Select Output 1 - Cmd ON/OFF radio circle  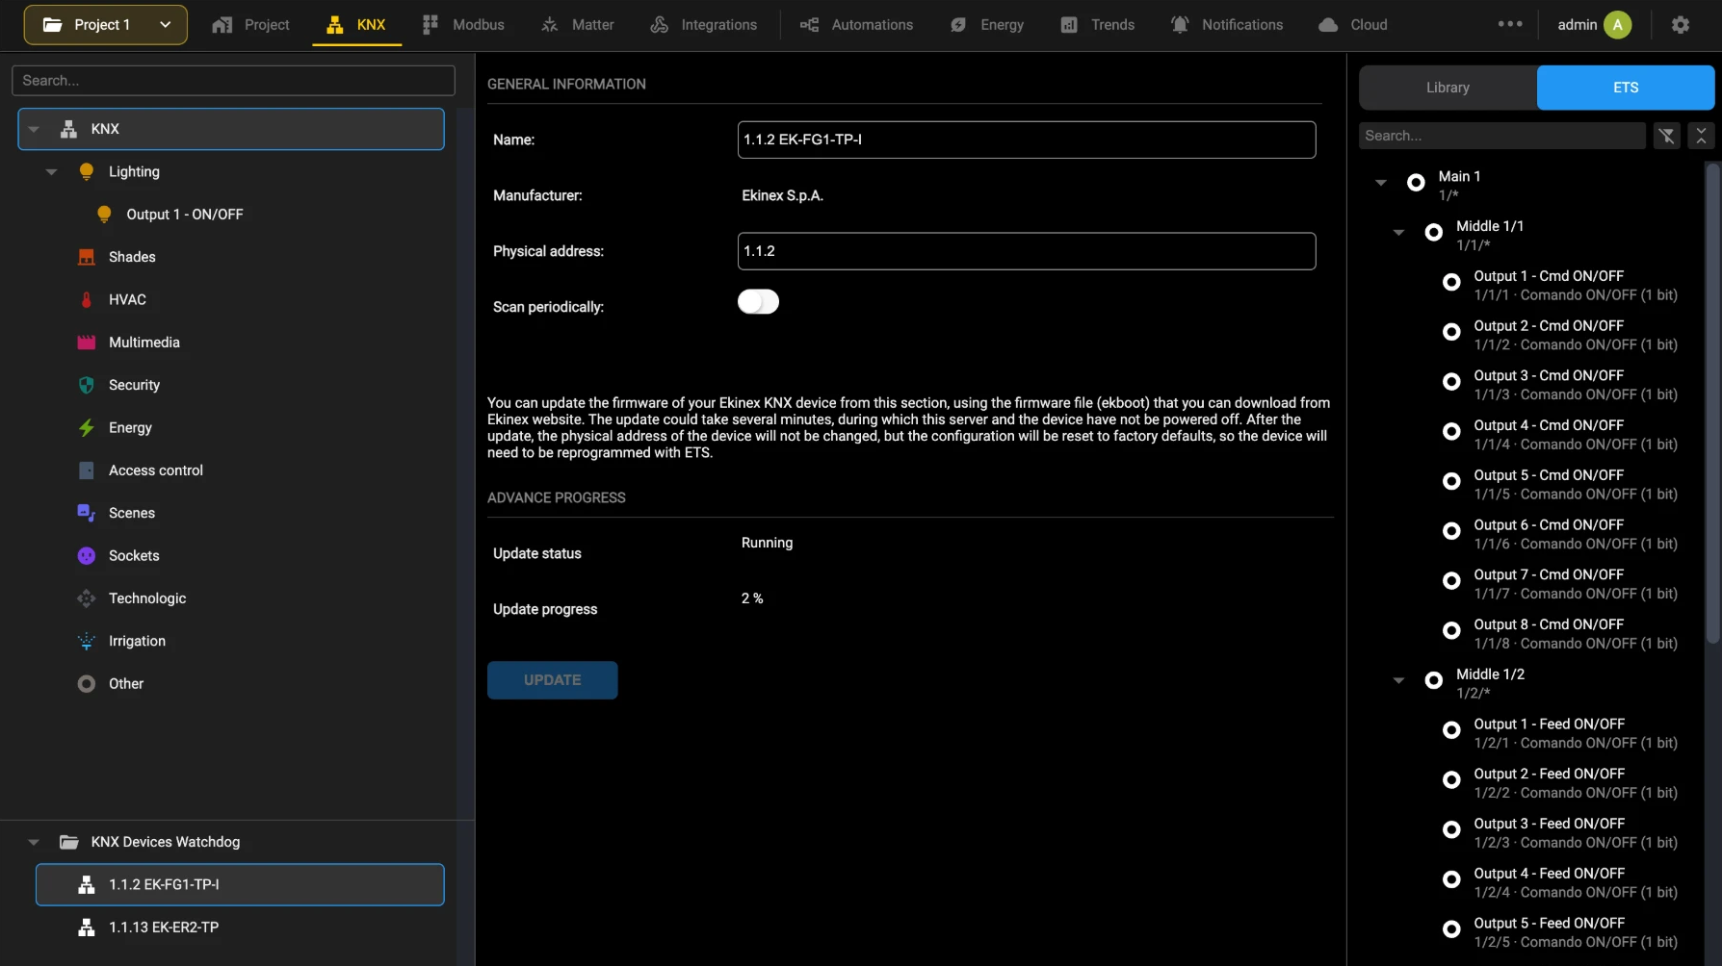[1451, 282]
